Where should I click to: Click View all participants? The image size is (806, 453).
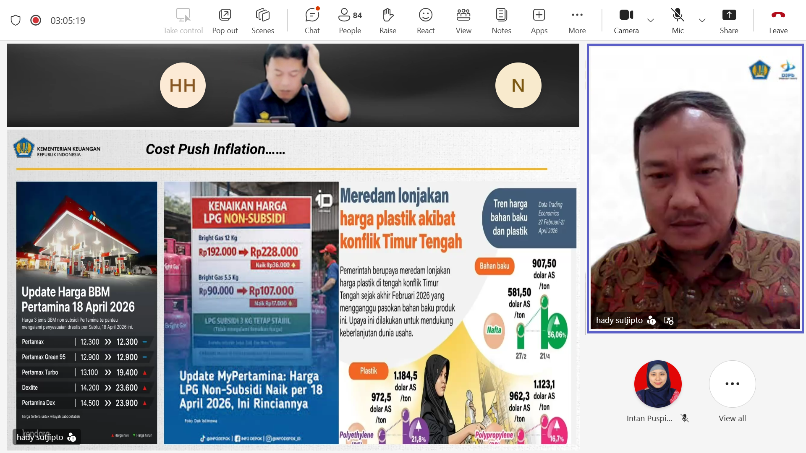click(732, 391)
